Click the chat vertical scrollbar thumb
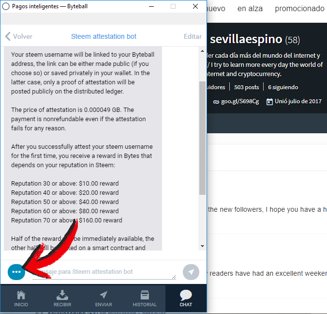This screenshot has height=314, width=327. (x=202, y=138)
